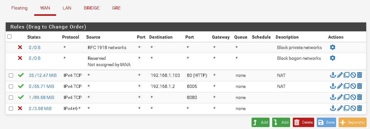Edit the IPv4+6 rule via its pencil icon
This screenshot has height=129, width=370.
(x=340, y=108)
